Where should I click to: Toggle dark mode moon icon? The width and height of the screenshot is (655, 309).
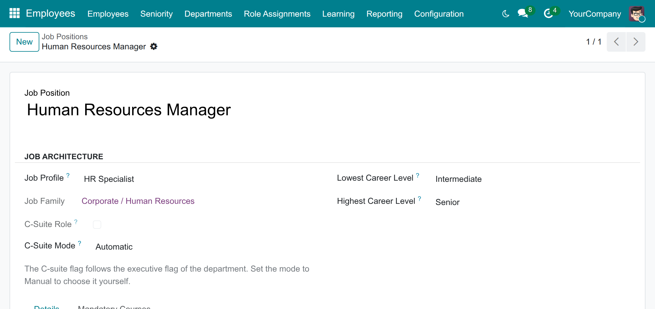[x=506, y=14]
